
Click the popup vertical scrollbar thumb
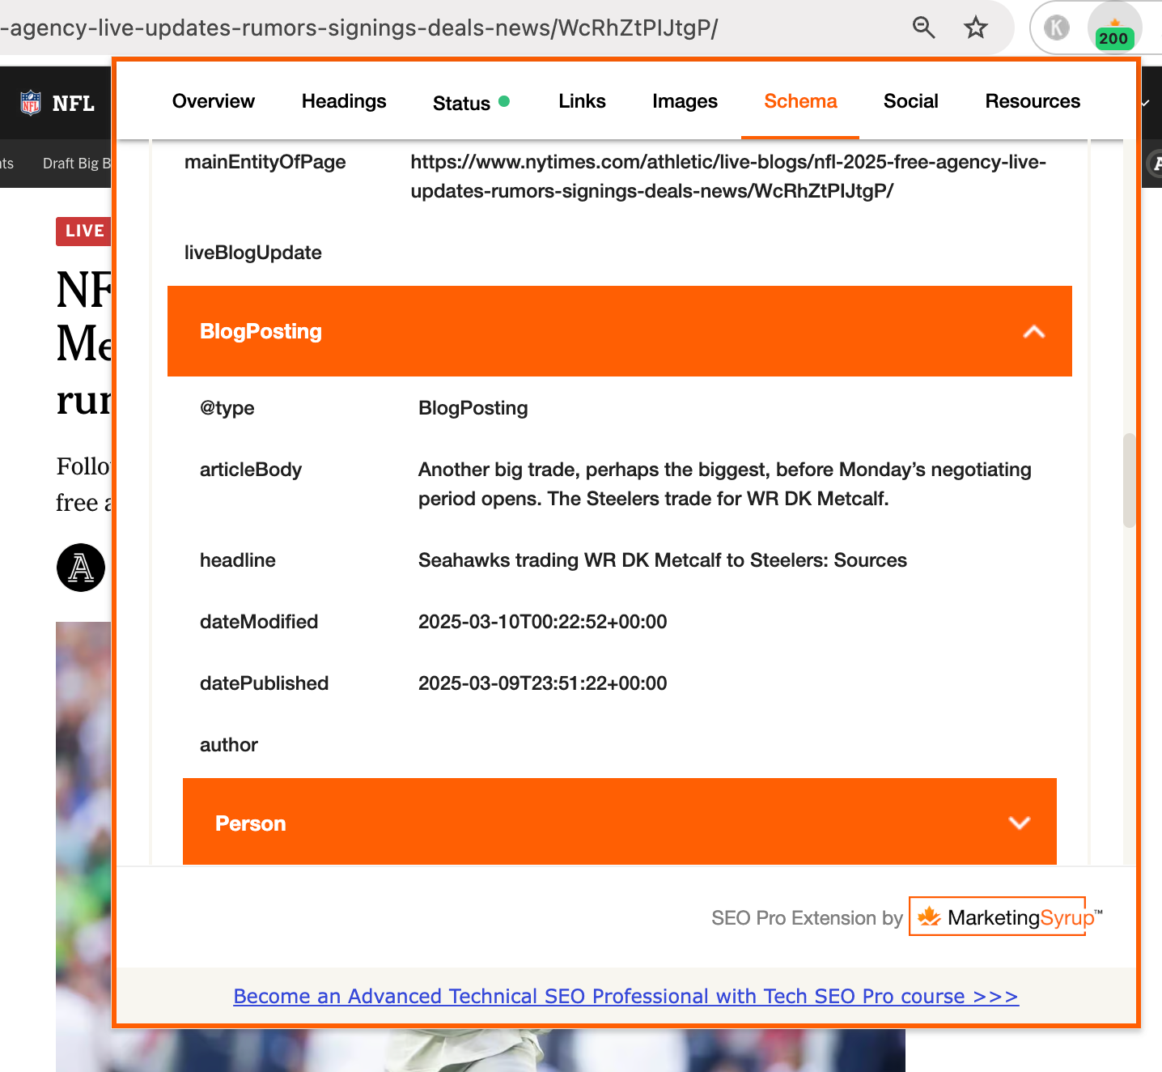1129,481
